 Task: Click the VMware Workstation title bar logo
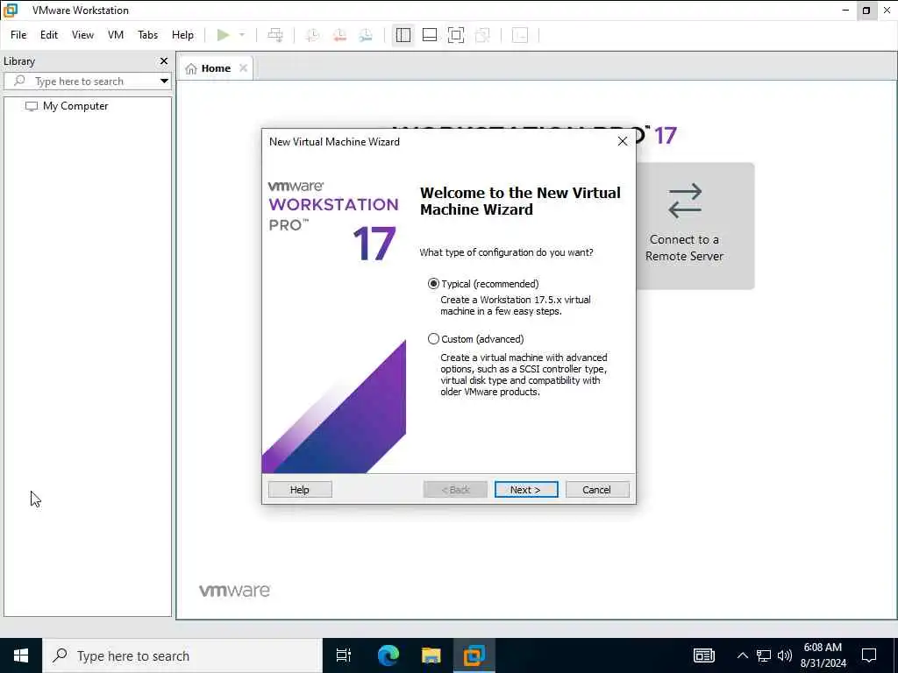(11, 11)
